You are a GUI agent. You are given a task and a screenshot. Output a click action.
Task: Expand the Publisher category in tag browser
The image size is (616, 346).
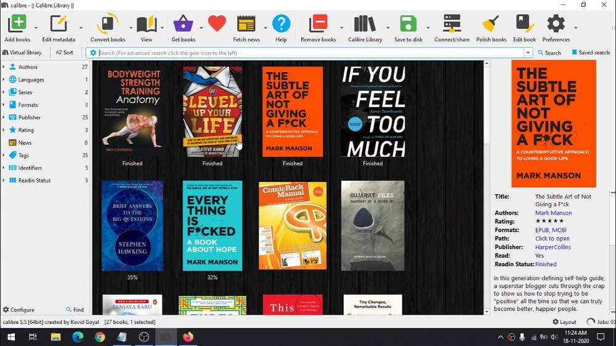pos(4,117)
